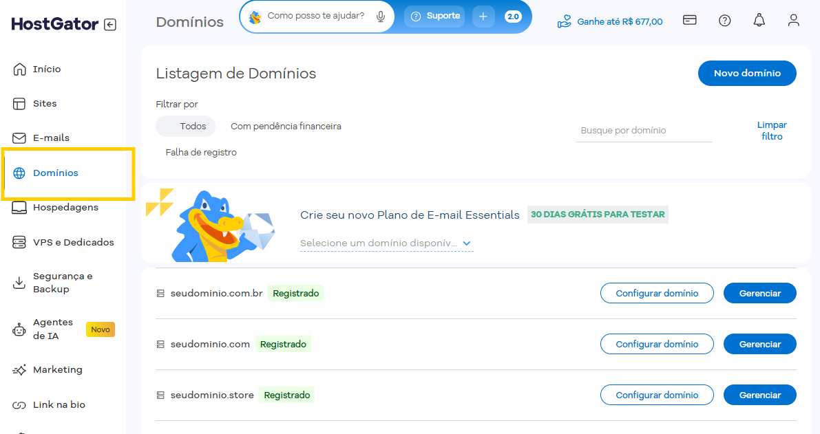Click Registrado status of seudominio.com
820x434 pixels.
tap(283, 344)
